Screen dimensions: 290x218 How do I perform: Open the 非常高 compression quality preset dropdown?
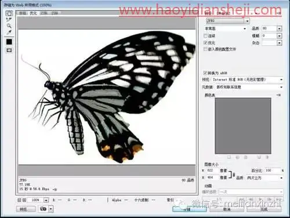coord(226,28)
